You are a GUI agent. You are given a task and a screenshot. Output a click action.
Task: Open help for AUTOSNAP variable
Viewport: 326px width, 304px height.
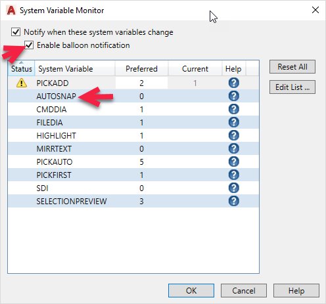233,96
